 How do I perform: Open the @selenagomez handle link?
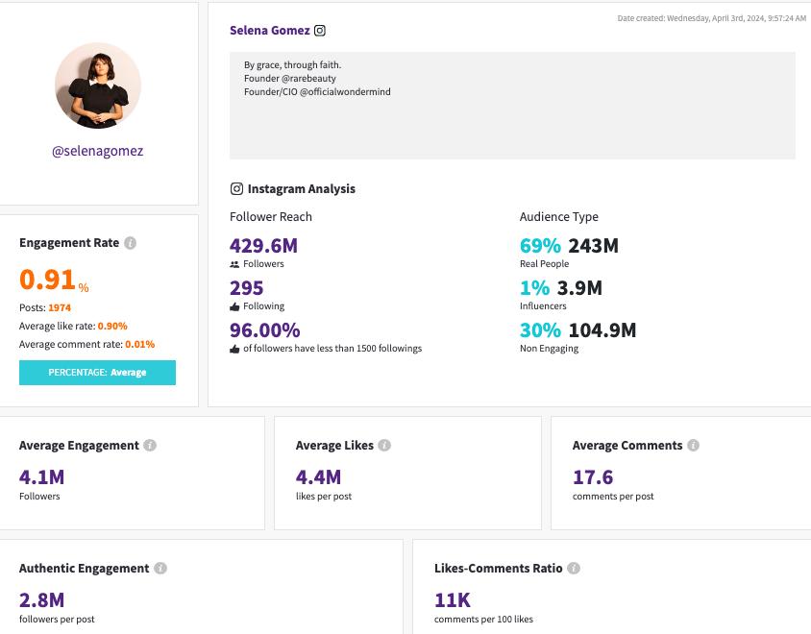pos(98,151)
